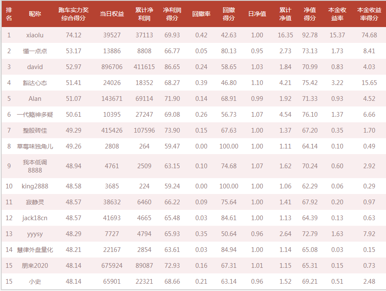Viewport: 386px width, 291px height.
Task: Click the 排名 column header
Action: (9, 14)
